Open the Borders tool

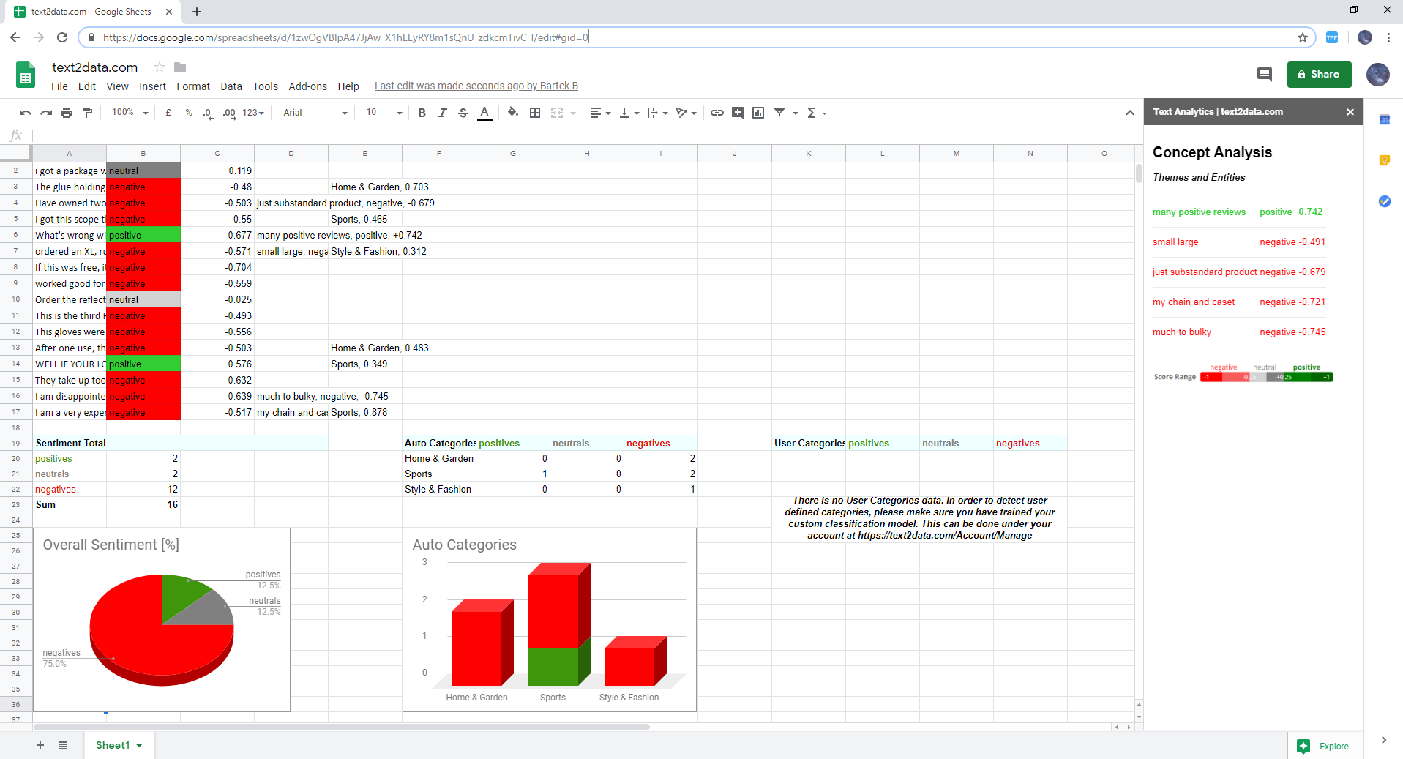coord(535,113)
